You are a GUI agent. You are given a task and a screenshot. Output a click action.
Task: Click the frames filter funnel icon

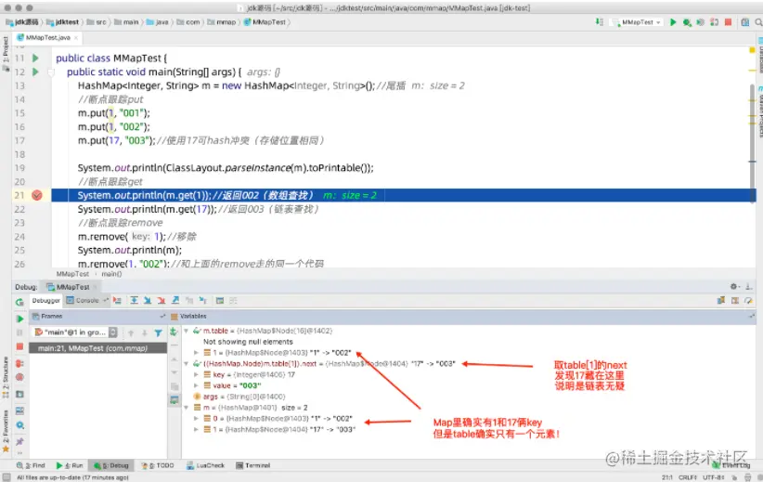pos(158,333)
